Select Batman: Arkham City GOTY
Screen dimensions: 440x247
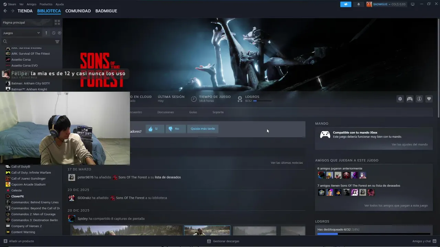point(31,83)
